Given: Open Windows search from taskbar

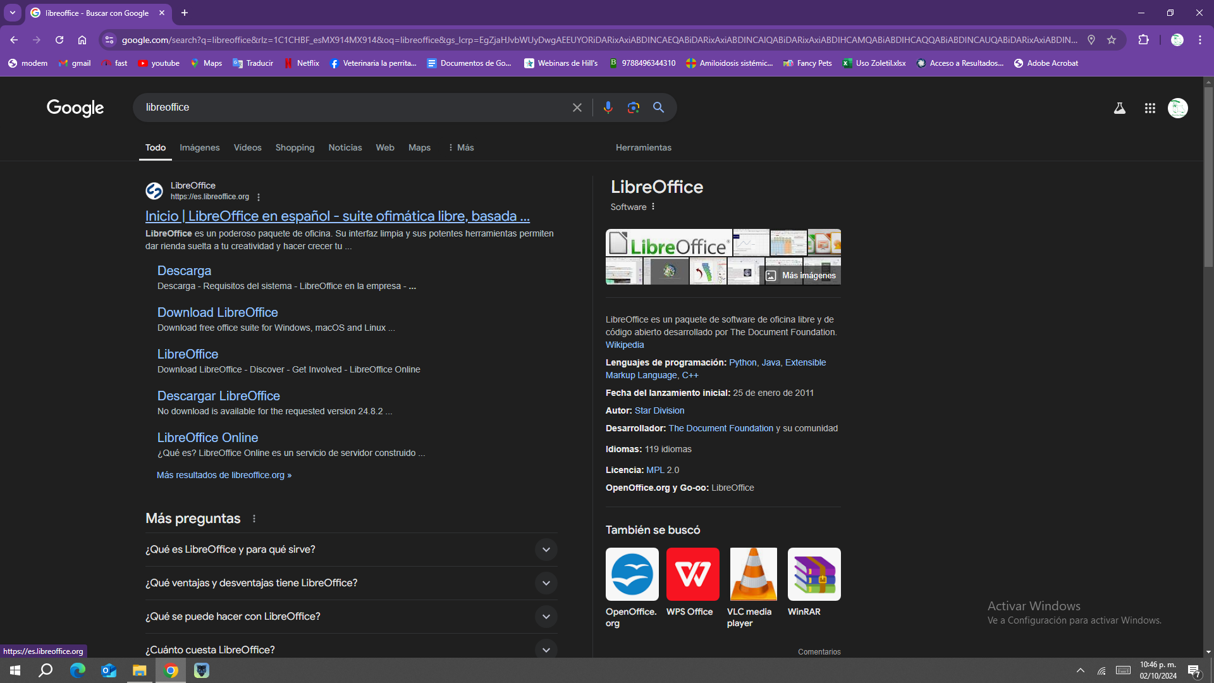Looking at the screenshot, I should pos(46,670).
